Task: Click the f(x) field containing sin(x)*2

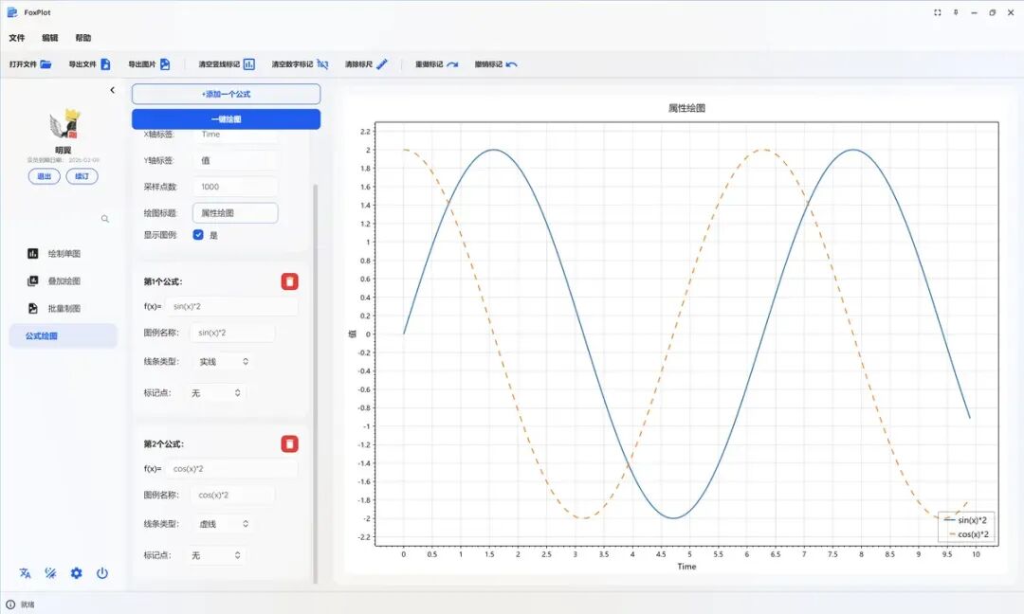Action: (232, 306)
